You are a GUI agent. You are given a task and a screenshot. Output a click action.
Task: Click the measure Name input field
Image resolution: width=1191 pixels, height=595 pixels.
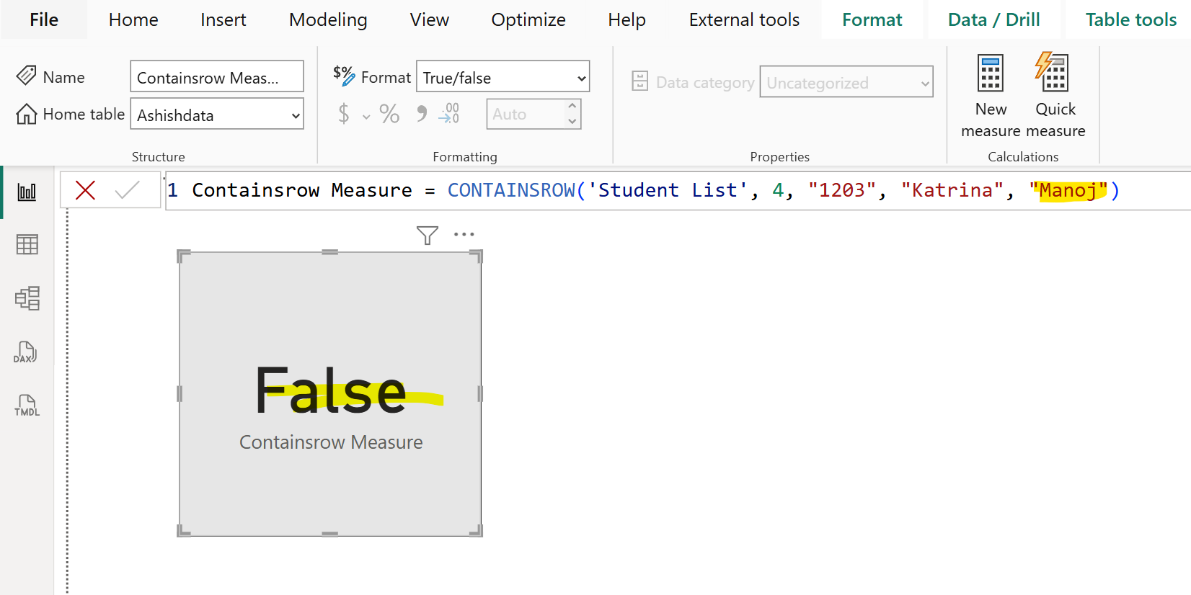coord(216,77)
